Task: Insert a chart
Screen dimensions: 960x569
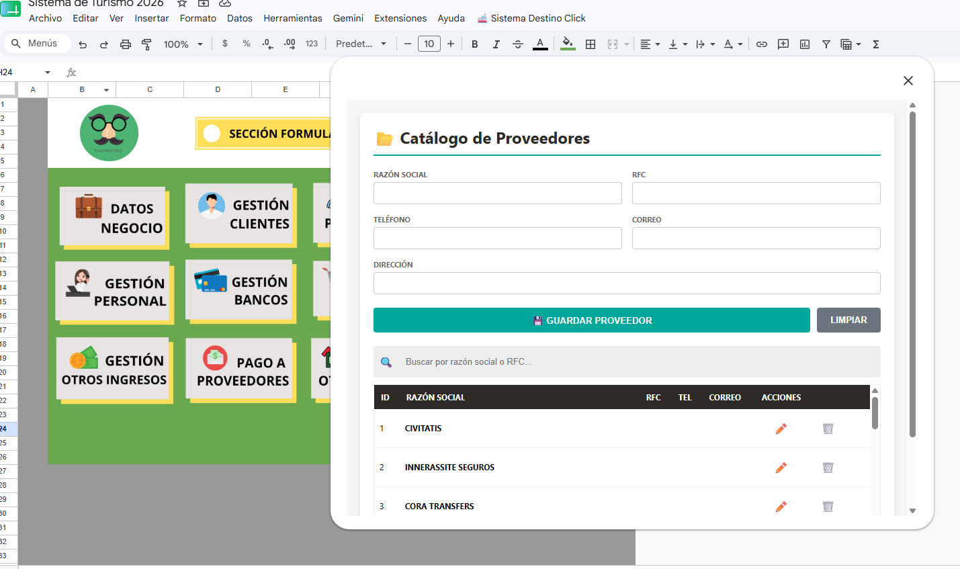Action: 805,44
